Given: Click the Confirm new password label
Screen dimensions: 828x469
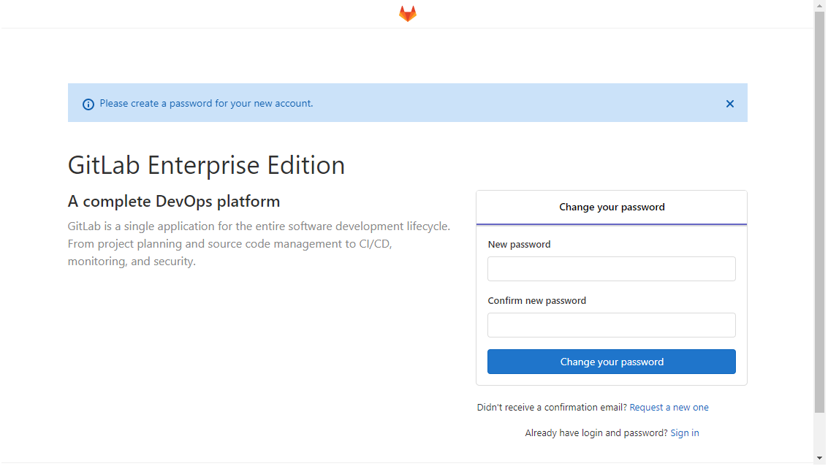Looking at the screenshot, I should coord(536,300).
